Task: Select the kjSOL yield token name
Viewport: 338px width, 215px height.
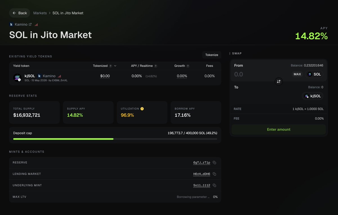Action: tap(30, 76)
